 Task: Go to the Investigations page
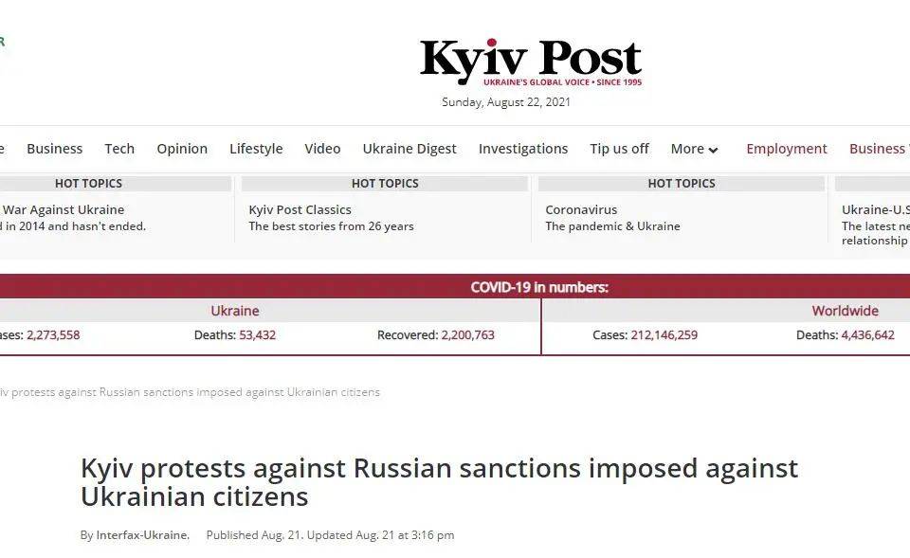pyautogui.click(x=523, y=149)
